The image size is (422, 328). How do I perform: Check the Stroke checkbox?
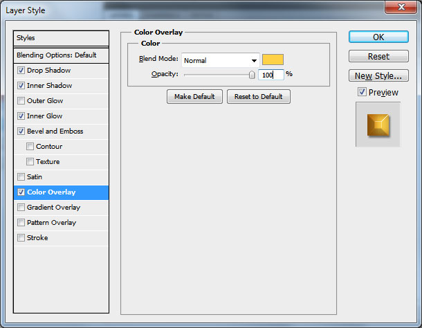pos(21,237)
